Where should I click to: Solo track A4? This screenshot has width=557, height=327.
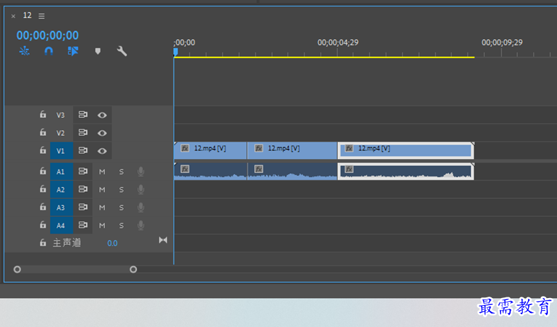(122, 225)
